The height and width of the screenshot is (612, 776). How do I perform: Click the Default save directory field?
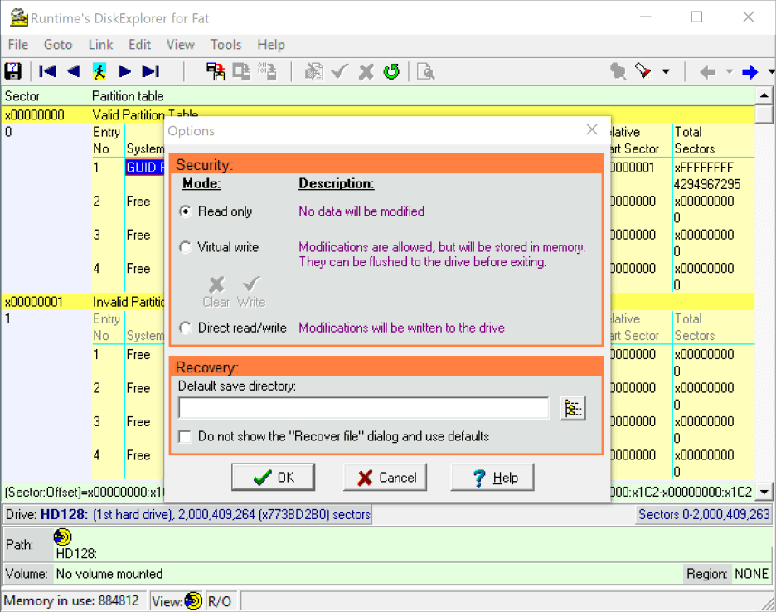(x=364, y=408)
